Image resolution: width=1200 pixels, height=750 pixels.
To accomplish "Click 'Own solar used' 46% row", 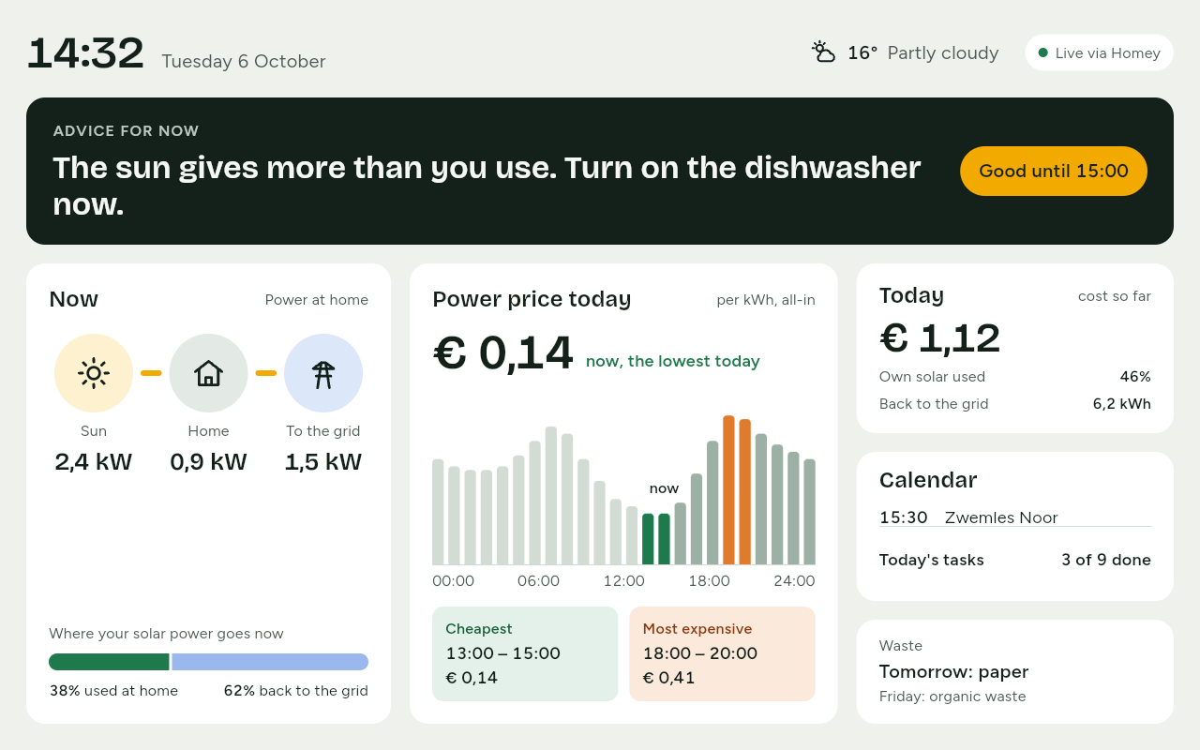I will [x=1015, y=377].
